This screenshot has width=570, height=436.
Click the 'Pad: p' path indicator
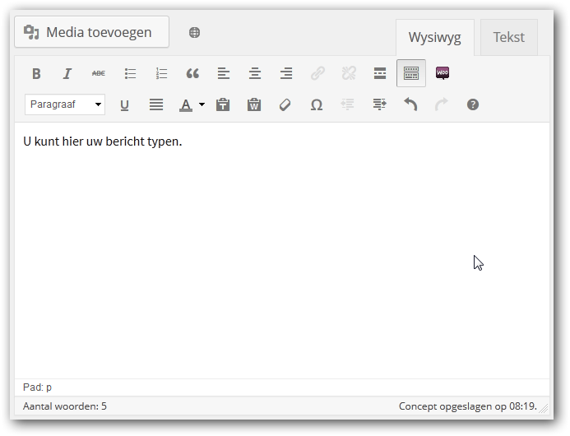38,387
